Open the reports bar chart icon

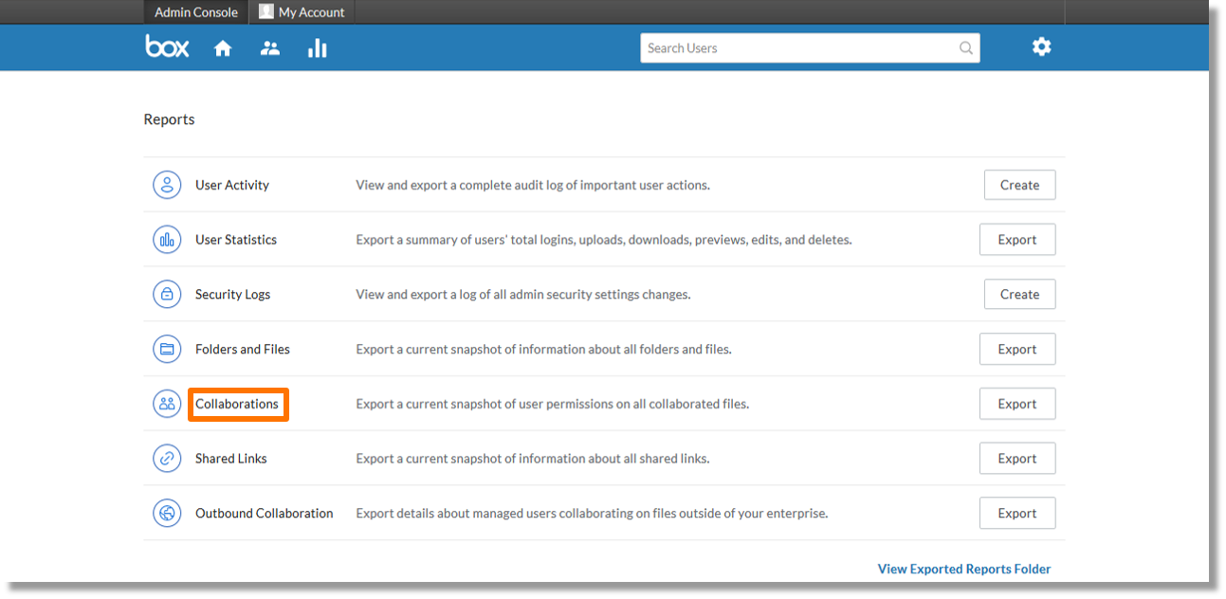[318, 48]
